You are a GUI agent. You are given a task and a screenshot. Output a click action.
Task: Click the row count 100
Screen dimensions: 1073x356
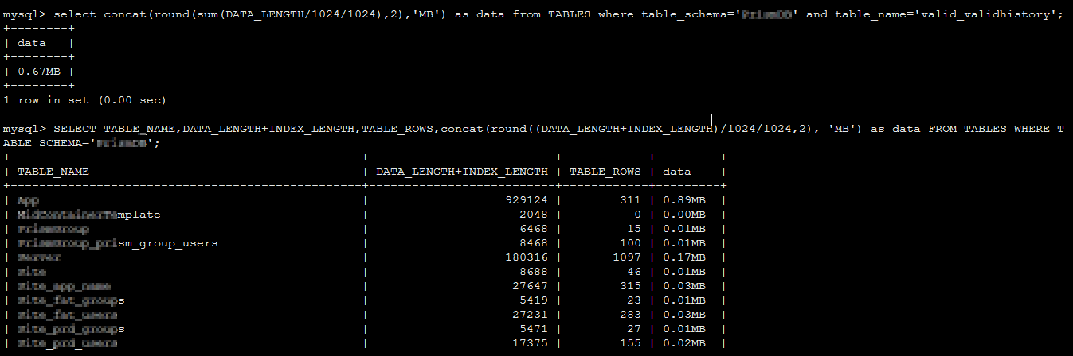[x=630, y=243]
